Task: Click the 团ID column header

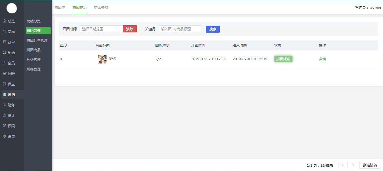Action: [63, 45]
